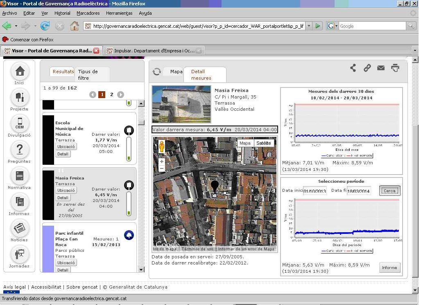Image resolution: width=421 pixels, height=305 pixels.
Task: Click the black location marker on map
Action: click(215, 186)
